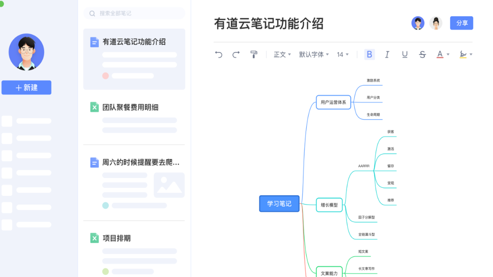
Task: Select the 学习笔记 root mind map node
Action: pyautogui.click(x=279, y=204)
